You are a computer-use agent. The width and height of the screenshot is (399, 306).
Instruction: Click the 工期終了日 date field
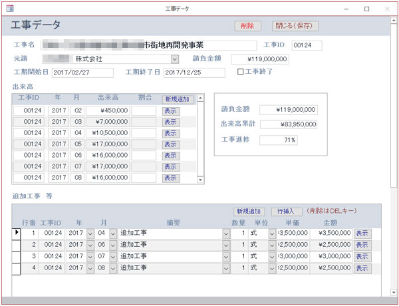click(x=194, y=72)
